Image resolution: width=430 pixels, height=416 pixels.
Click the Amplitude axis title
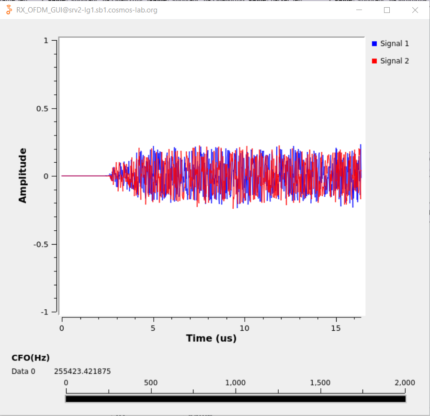coord(23,175)
